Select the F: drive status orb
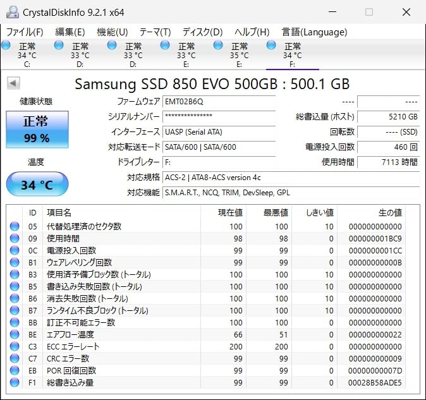This screenshot has height=400, width=426. pos(272,45)
